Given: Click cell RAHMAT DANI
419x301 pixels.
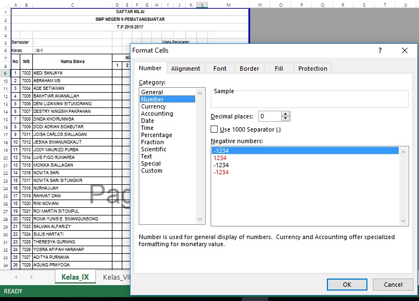Looking at the screenshot, I should (x=72, y=196).
